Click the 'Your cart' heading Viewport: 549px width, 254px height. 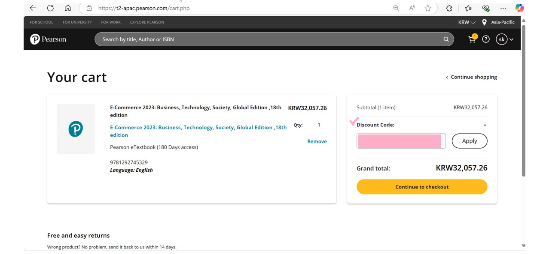[77, 77]
